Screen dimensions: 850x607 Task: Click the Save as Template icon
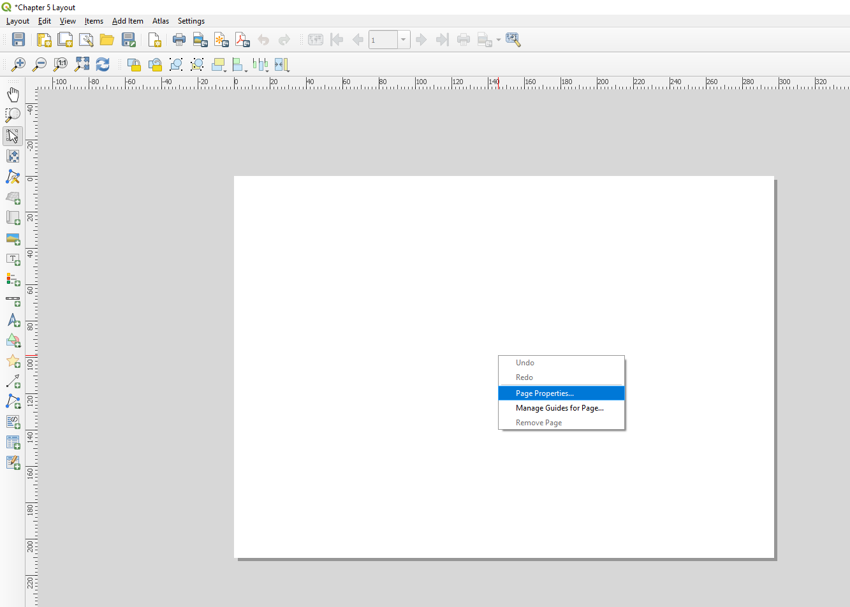click(128, 40)
